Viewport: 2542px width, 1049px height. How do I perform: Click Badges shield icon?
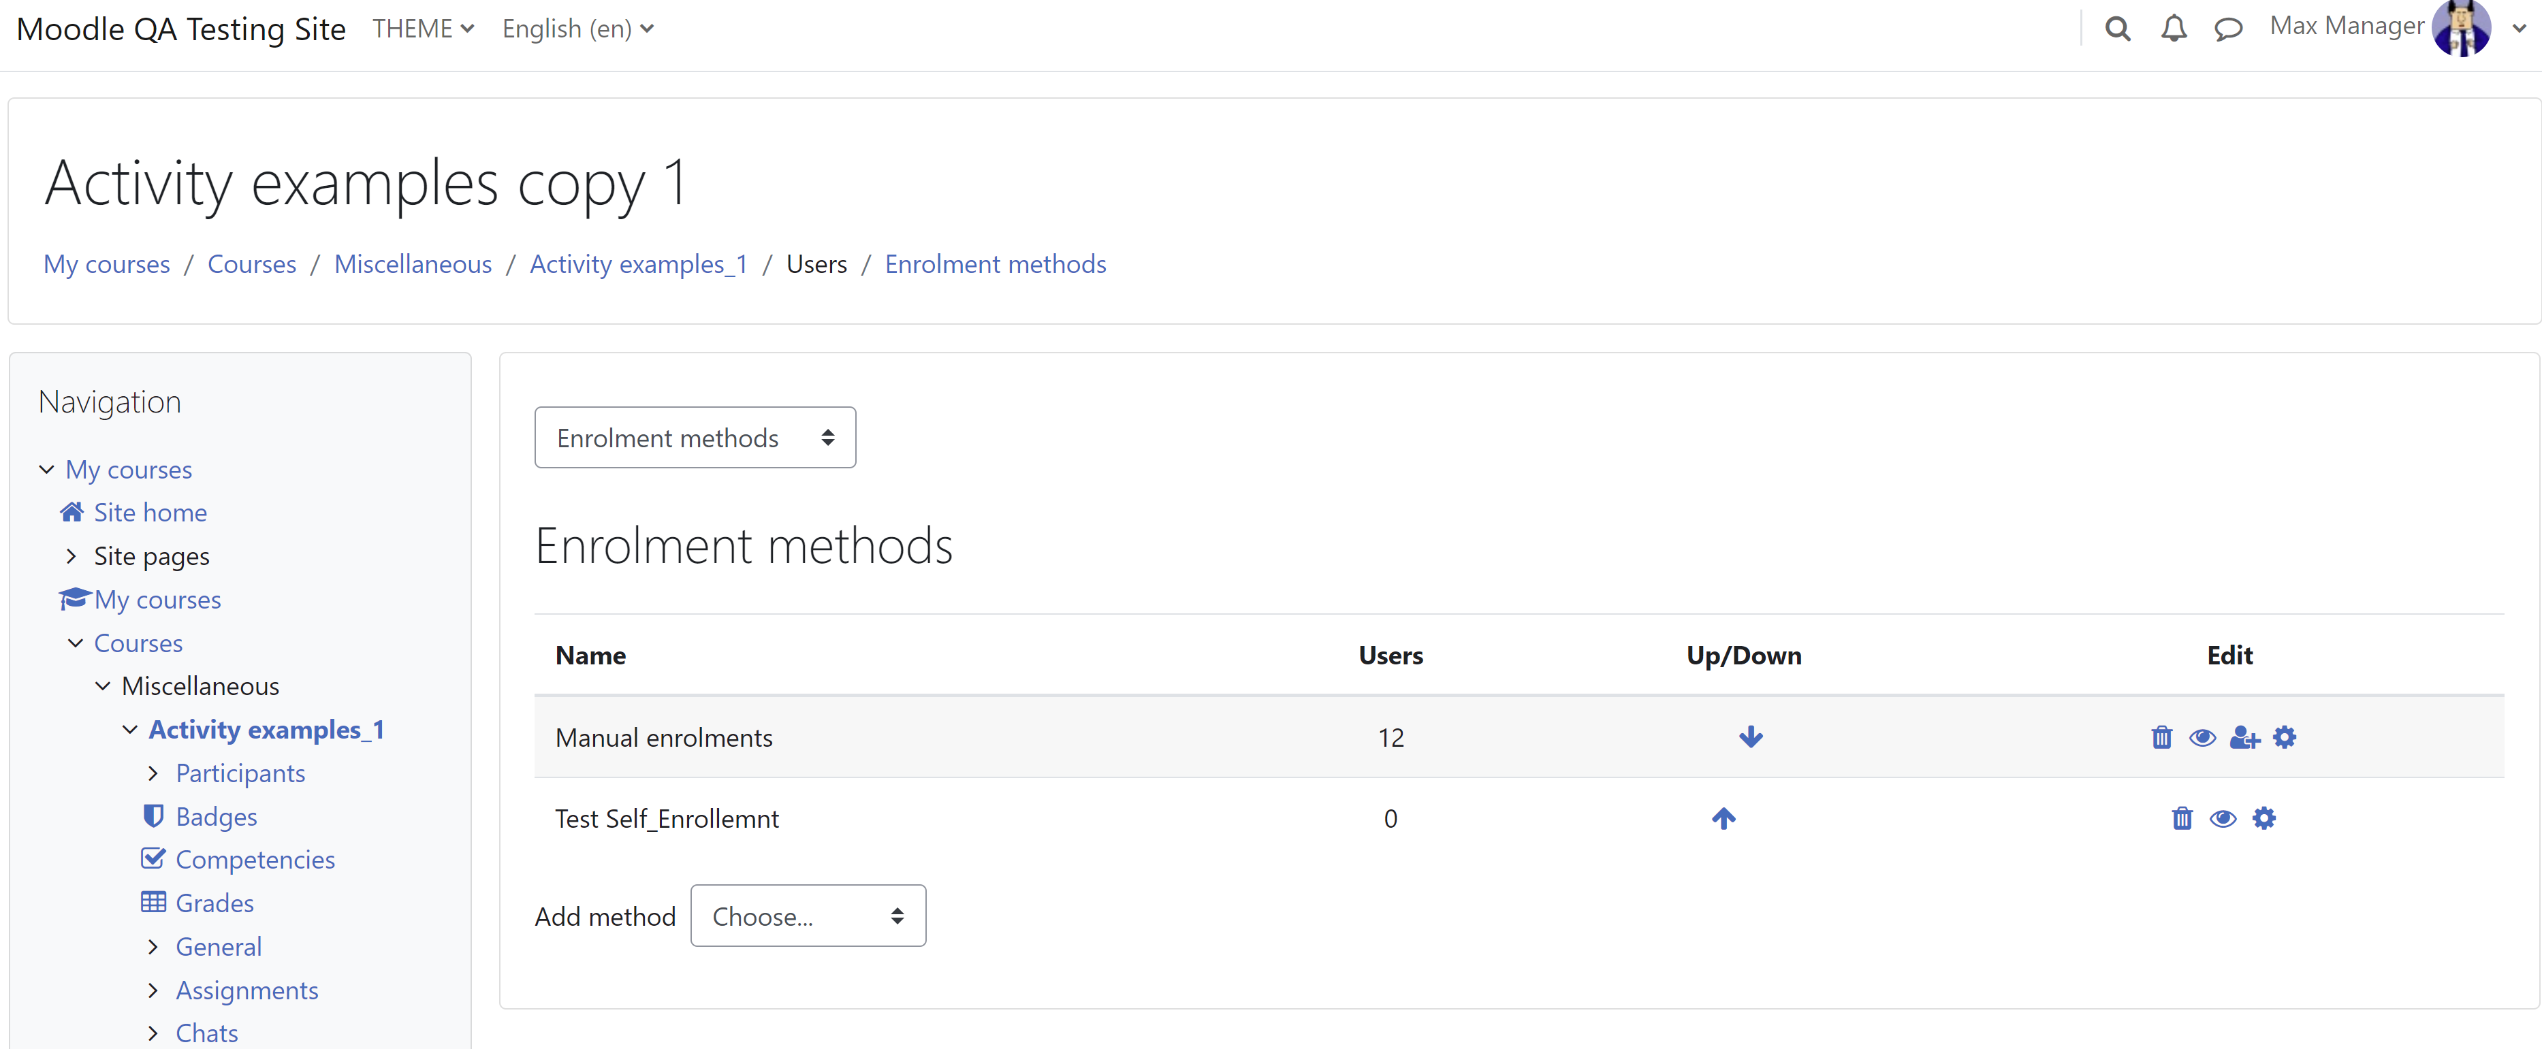153,816
